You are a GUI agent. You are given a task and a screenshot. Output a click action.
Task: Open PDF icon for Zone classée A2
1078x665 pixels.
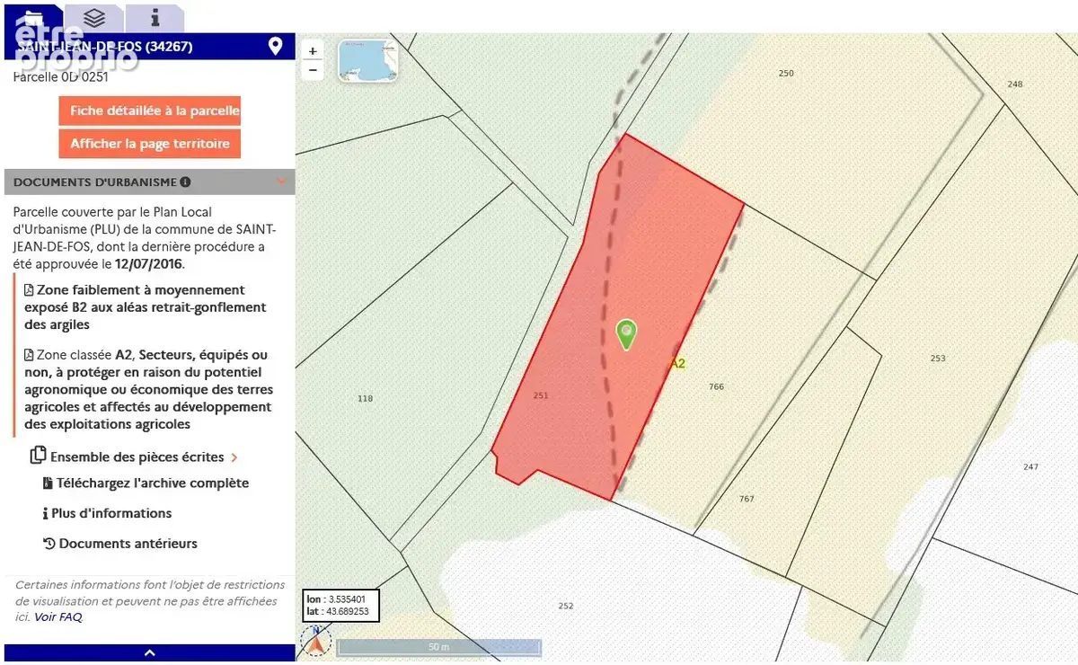click(x=30, y=355)
